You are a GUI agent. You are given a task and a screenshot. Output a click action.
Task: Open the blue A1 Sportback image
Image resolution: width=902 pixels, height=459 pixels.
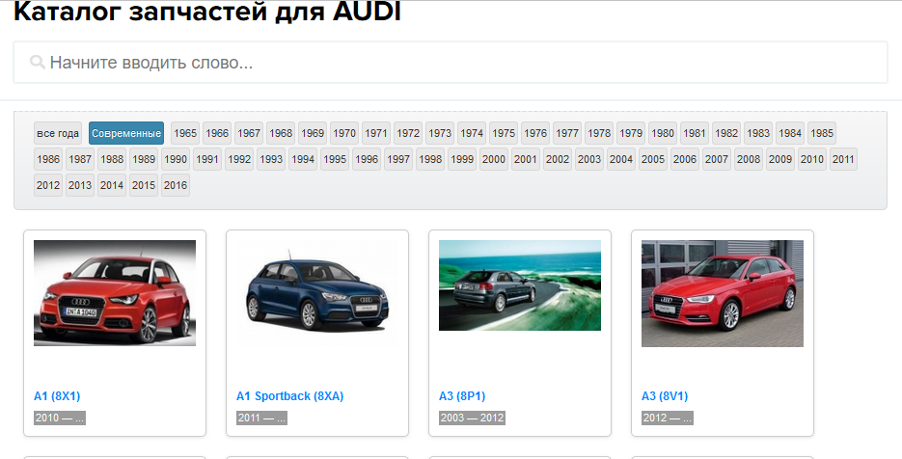[x=317, y=293]
